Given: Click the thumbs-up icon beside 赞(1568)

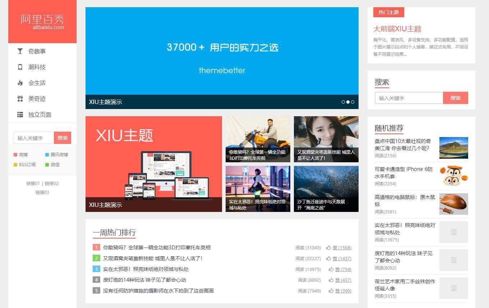Looking at the screenshot, I should pos(328,248).
